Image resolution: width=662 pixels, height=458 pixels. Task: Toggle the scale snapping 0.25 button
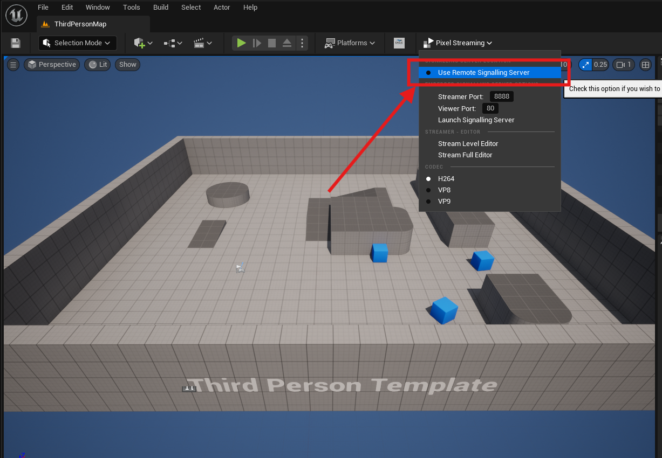[x=593, y=65]
